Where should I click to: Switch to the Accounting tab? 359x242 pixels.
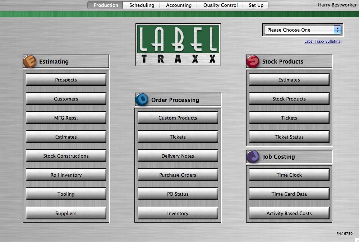pyautogui.click(x=179, y=5)
